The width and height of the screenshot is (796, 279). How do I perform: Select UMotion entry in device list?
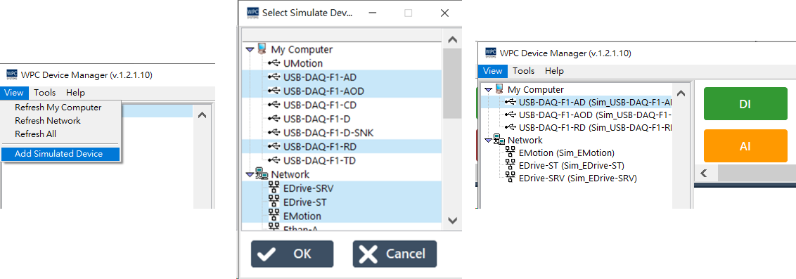click(x=303, y=63)
